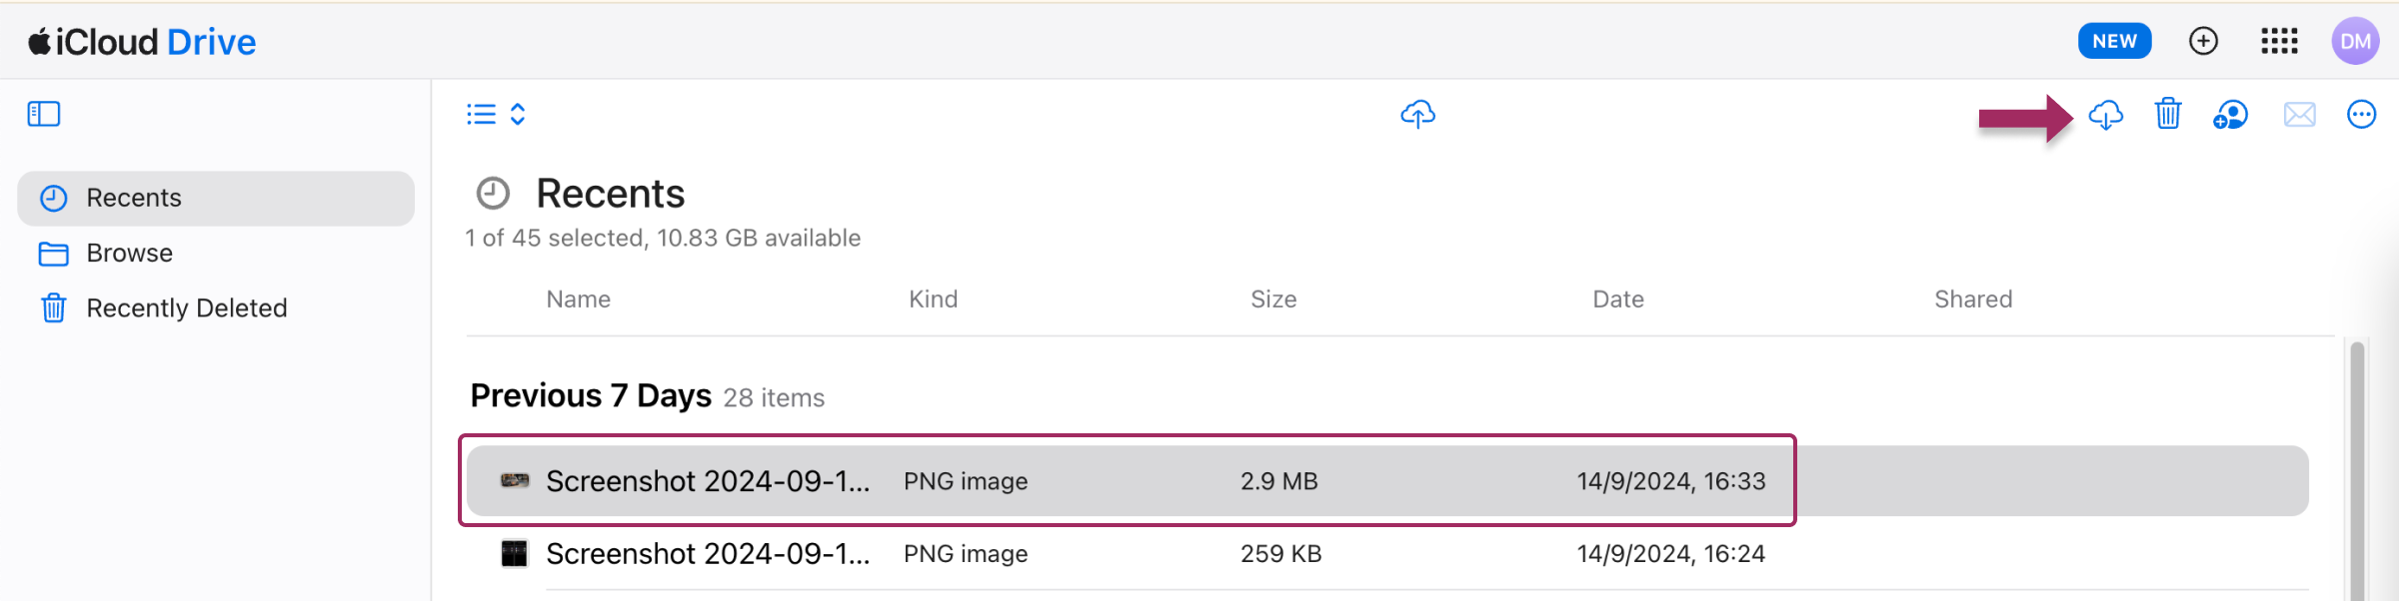Open the share with people icon
The height and width of the screenshot is (601, 2399).
pos(2230,115)
